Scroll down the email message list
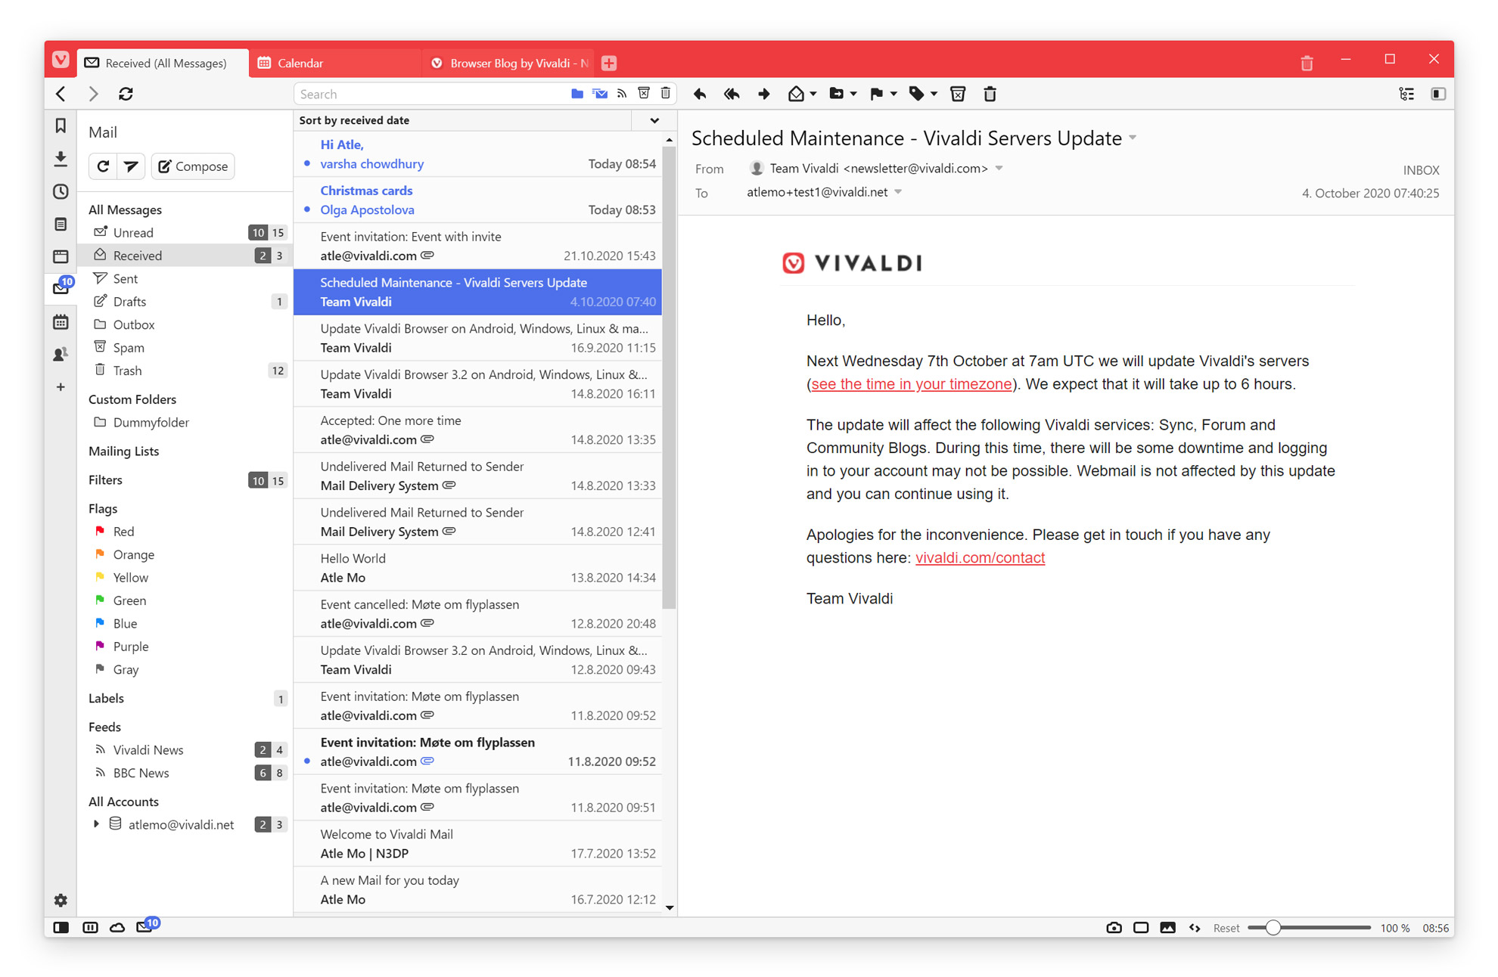This screenshot has width=1498, height=977. [x=668, y=904]
